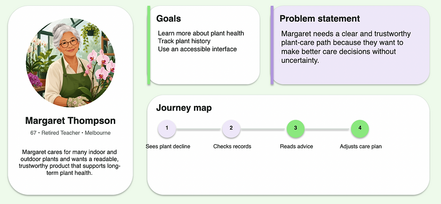Click journey step circle number 1
The width and height of the screenshot is (441, 204).
click(x=167, y=129)
